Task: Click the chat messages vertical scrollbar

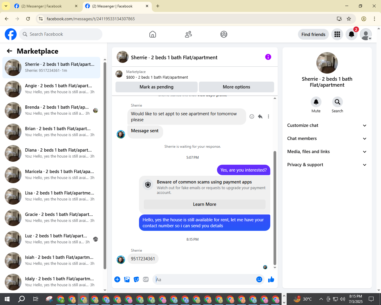Action: (275, 208)
